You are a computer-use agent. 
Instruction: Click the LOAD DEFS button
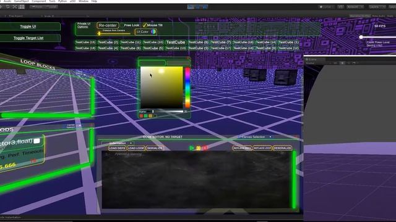tap(117, 148)
